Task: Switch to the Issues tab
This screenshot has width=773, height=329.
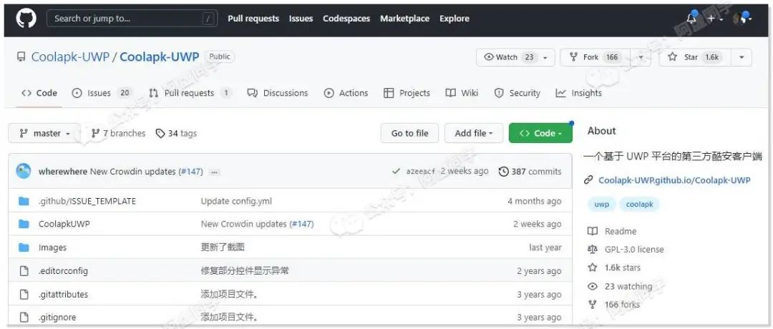Action: coord(102,93)
